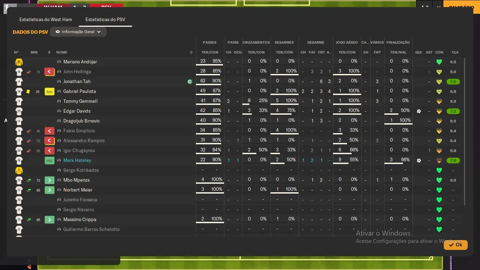Sort by the TEN/NAL shots column header
The image size is (480, 270).
coord(398,52)
